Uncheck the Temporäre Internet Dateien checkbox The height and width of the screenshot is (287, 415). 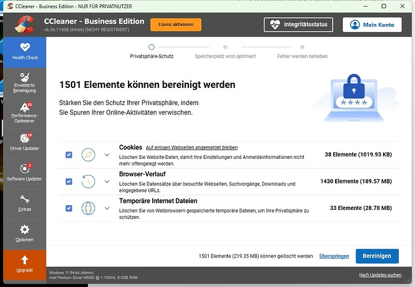coord(69,208)
